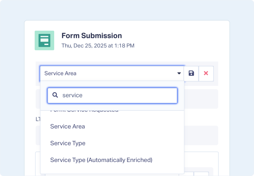Click the submission timestamp Dec 25, 2025
Screen dimensions: 254x176
coord(98,46)
